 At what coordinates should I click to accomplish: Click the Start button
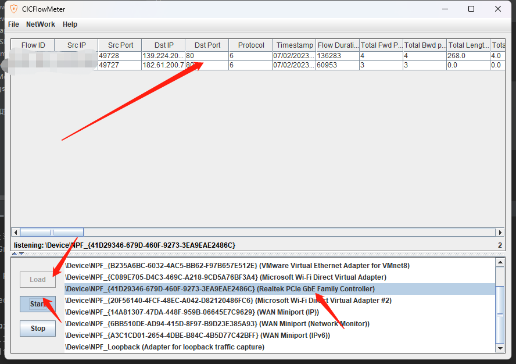pyautogui.click(x=37, y=304)
